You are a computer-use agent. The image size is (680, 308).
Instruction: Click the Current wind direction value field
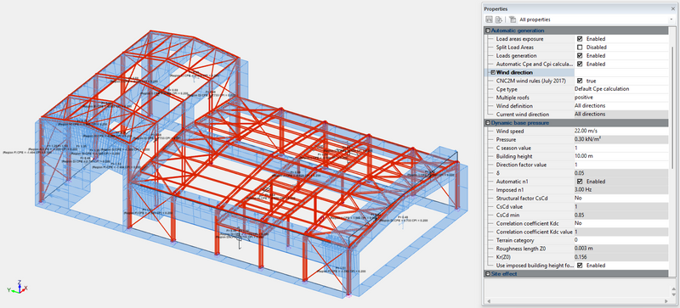(x=621, y=115)
